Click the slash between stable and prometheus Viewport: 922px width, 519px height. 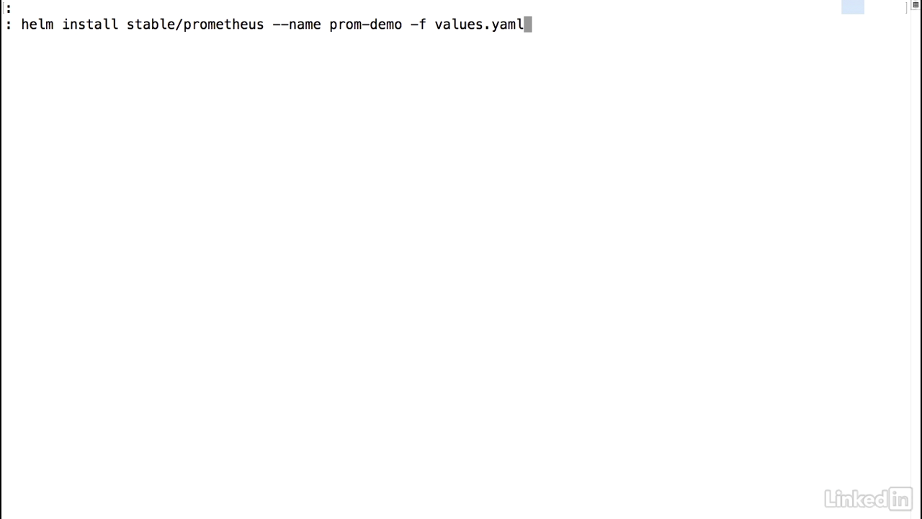(x=179, y=25)
